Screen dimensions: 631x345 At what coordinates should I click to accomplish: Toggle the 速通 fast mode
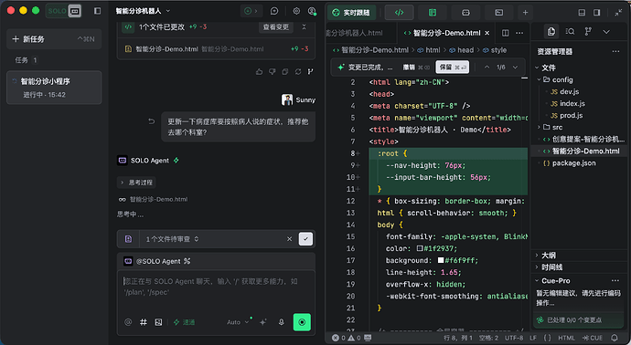tap(184, 322)
